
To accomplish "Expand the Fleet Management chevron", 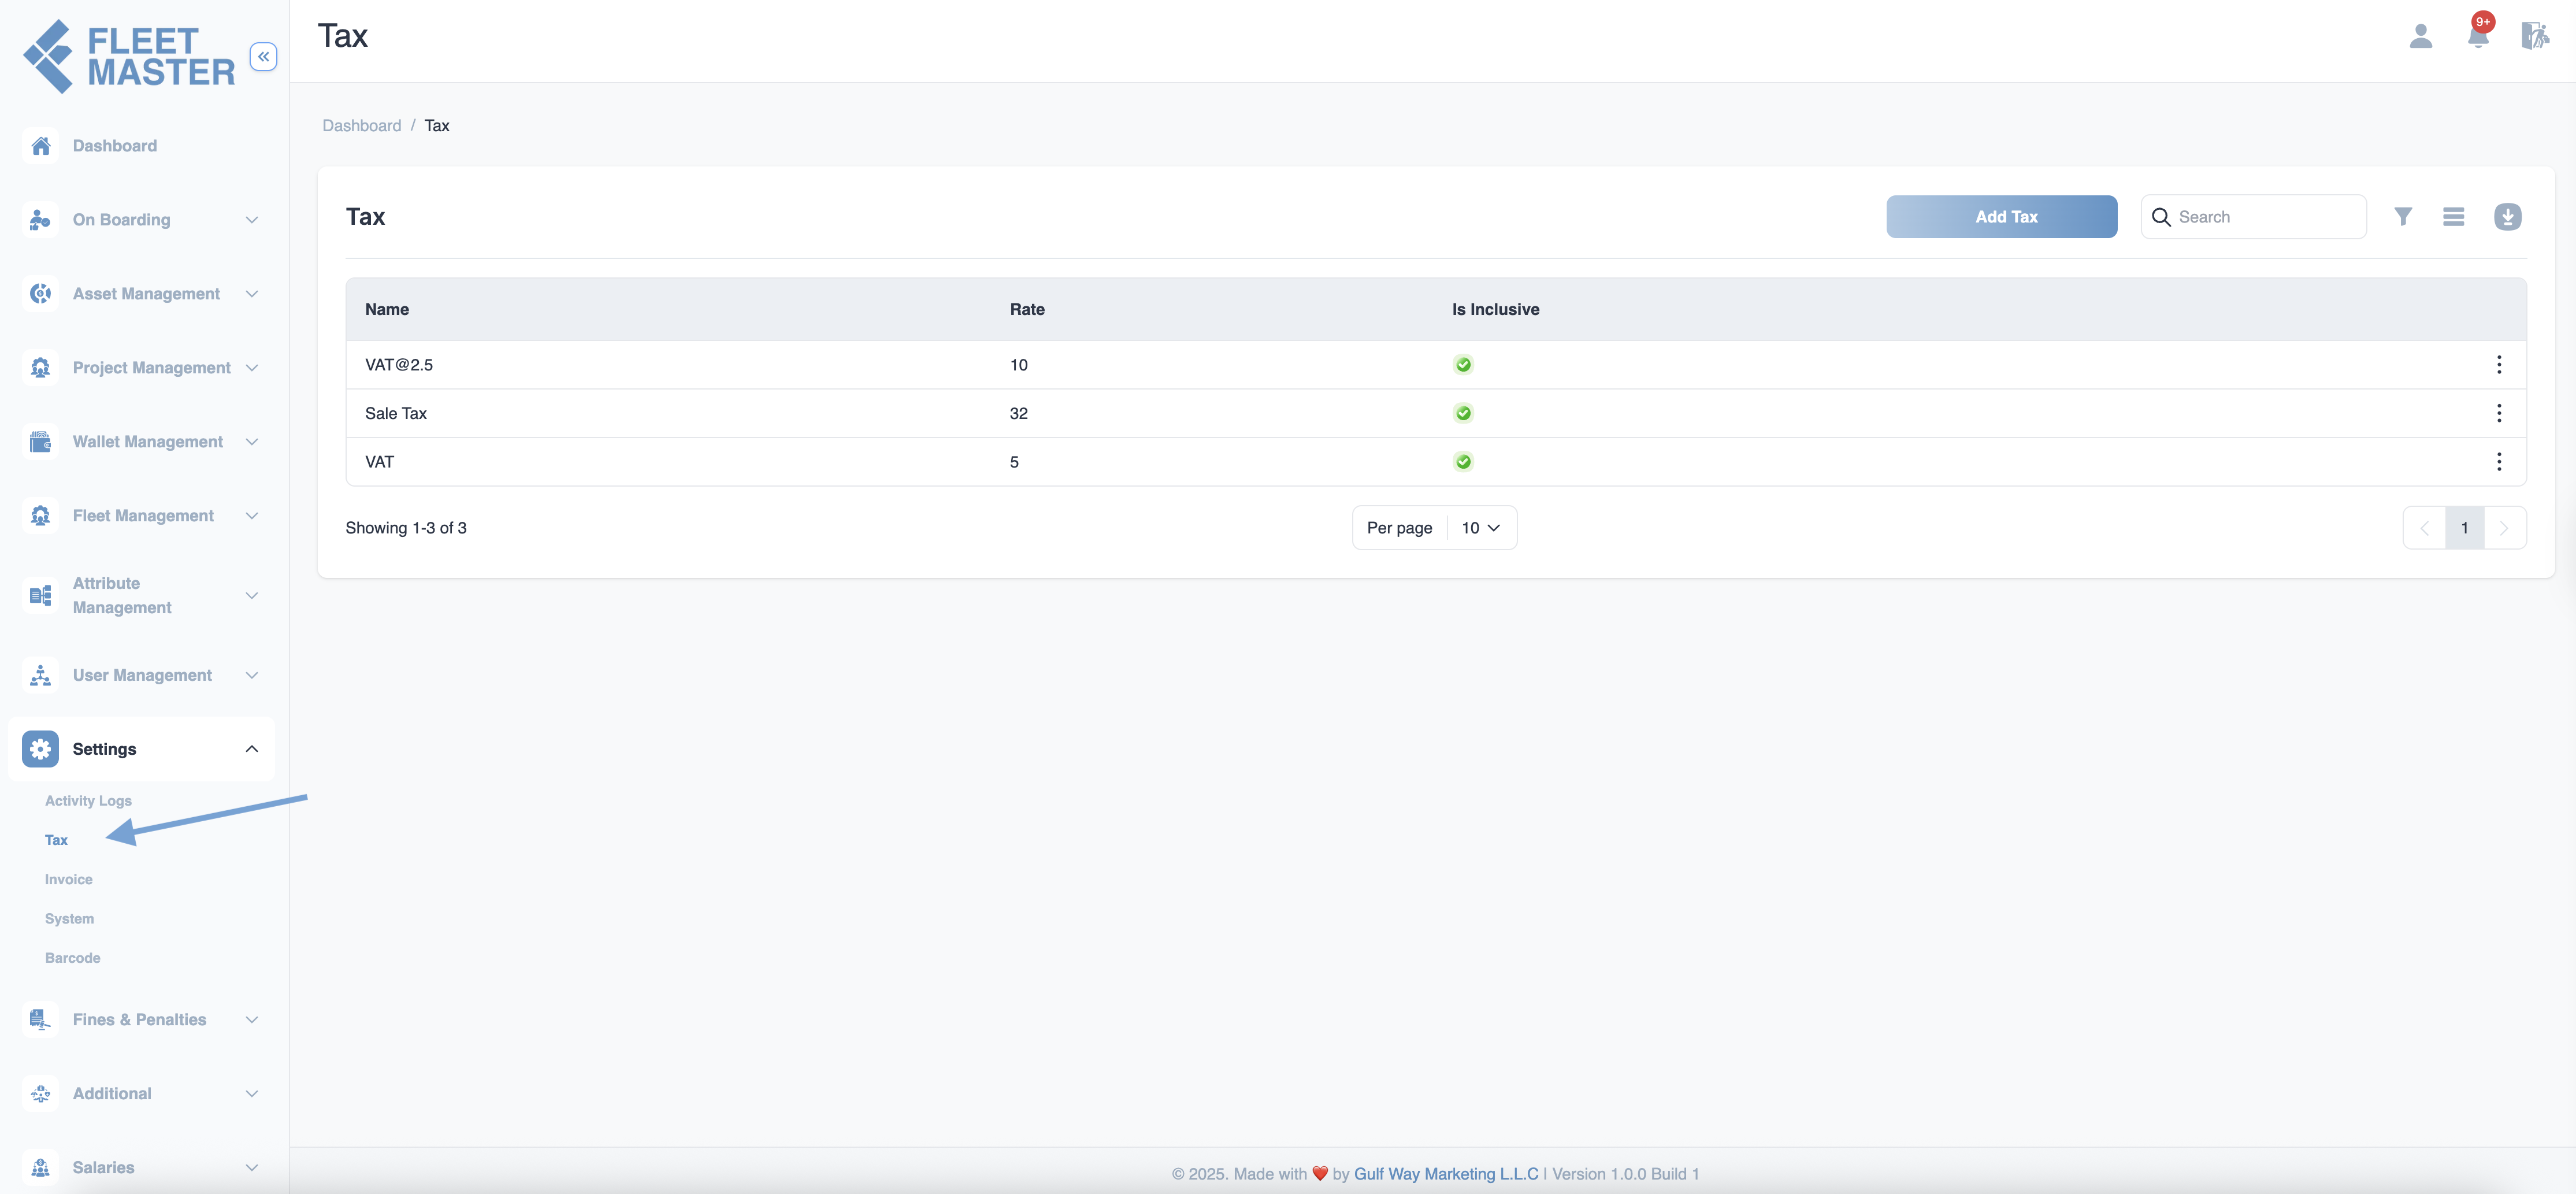I will 252,516.
